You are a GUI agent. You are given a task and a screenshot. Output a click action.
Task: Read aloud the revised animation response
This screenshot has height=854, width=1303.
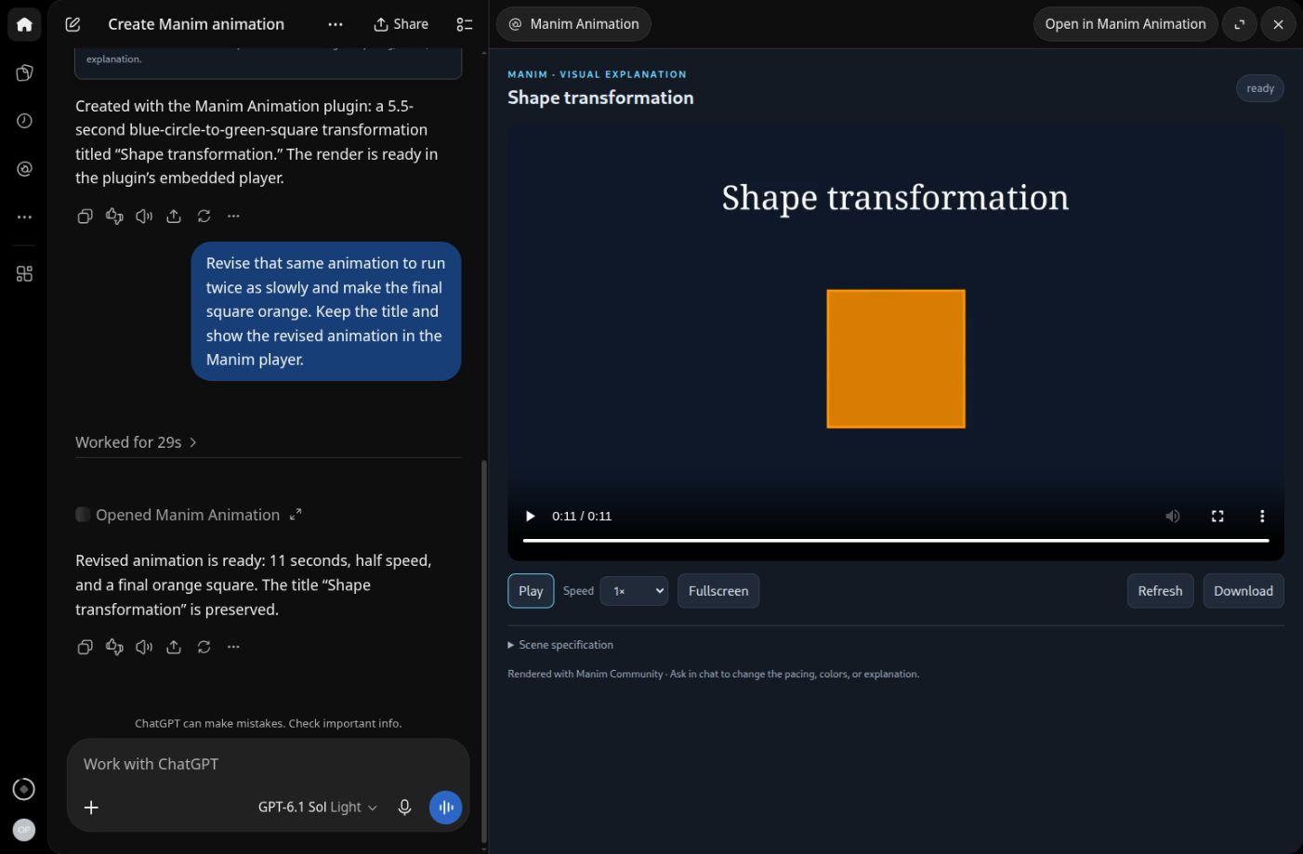(144, 647)
